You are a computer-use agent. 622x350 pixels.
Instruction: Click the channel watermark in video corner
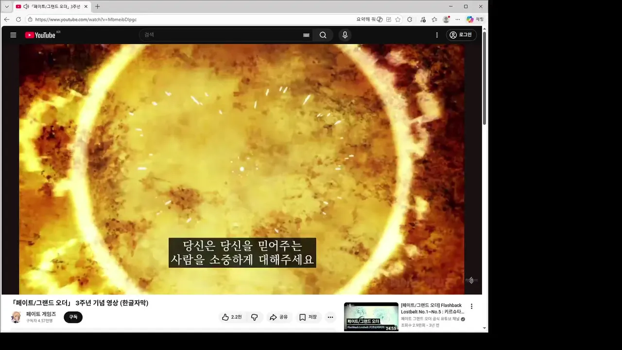(471, 280)
